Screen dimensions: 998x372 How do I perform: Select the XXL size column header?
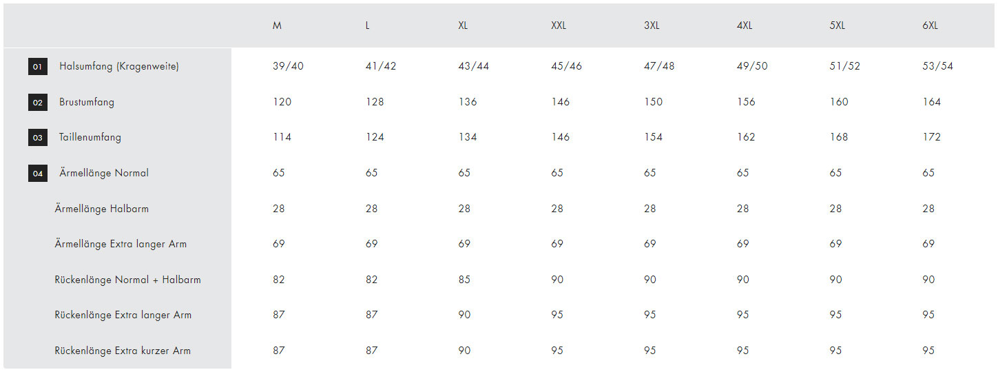[x=559, y=25]
